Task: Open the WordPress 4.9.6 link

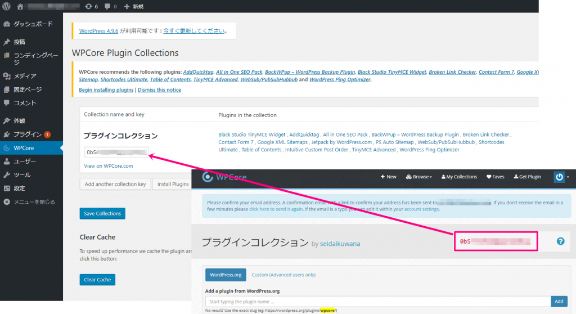Action: (x=98, y=31)
